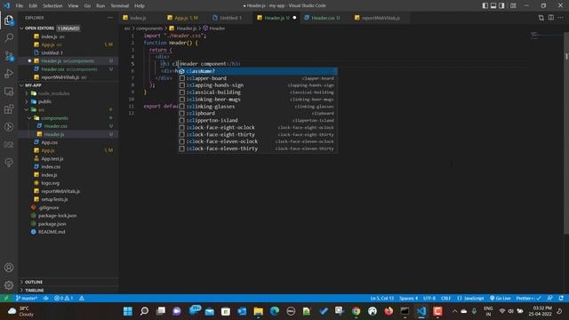This screenshot has width=569, height=320.
Task: Open the customize layout icon
Action: pyautogui.click(x=513, y=5)
